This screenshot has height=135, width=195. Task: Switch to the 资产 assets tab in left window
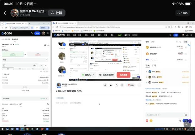pos(21,104)
